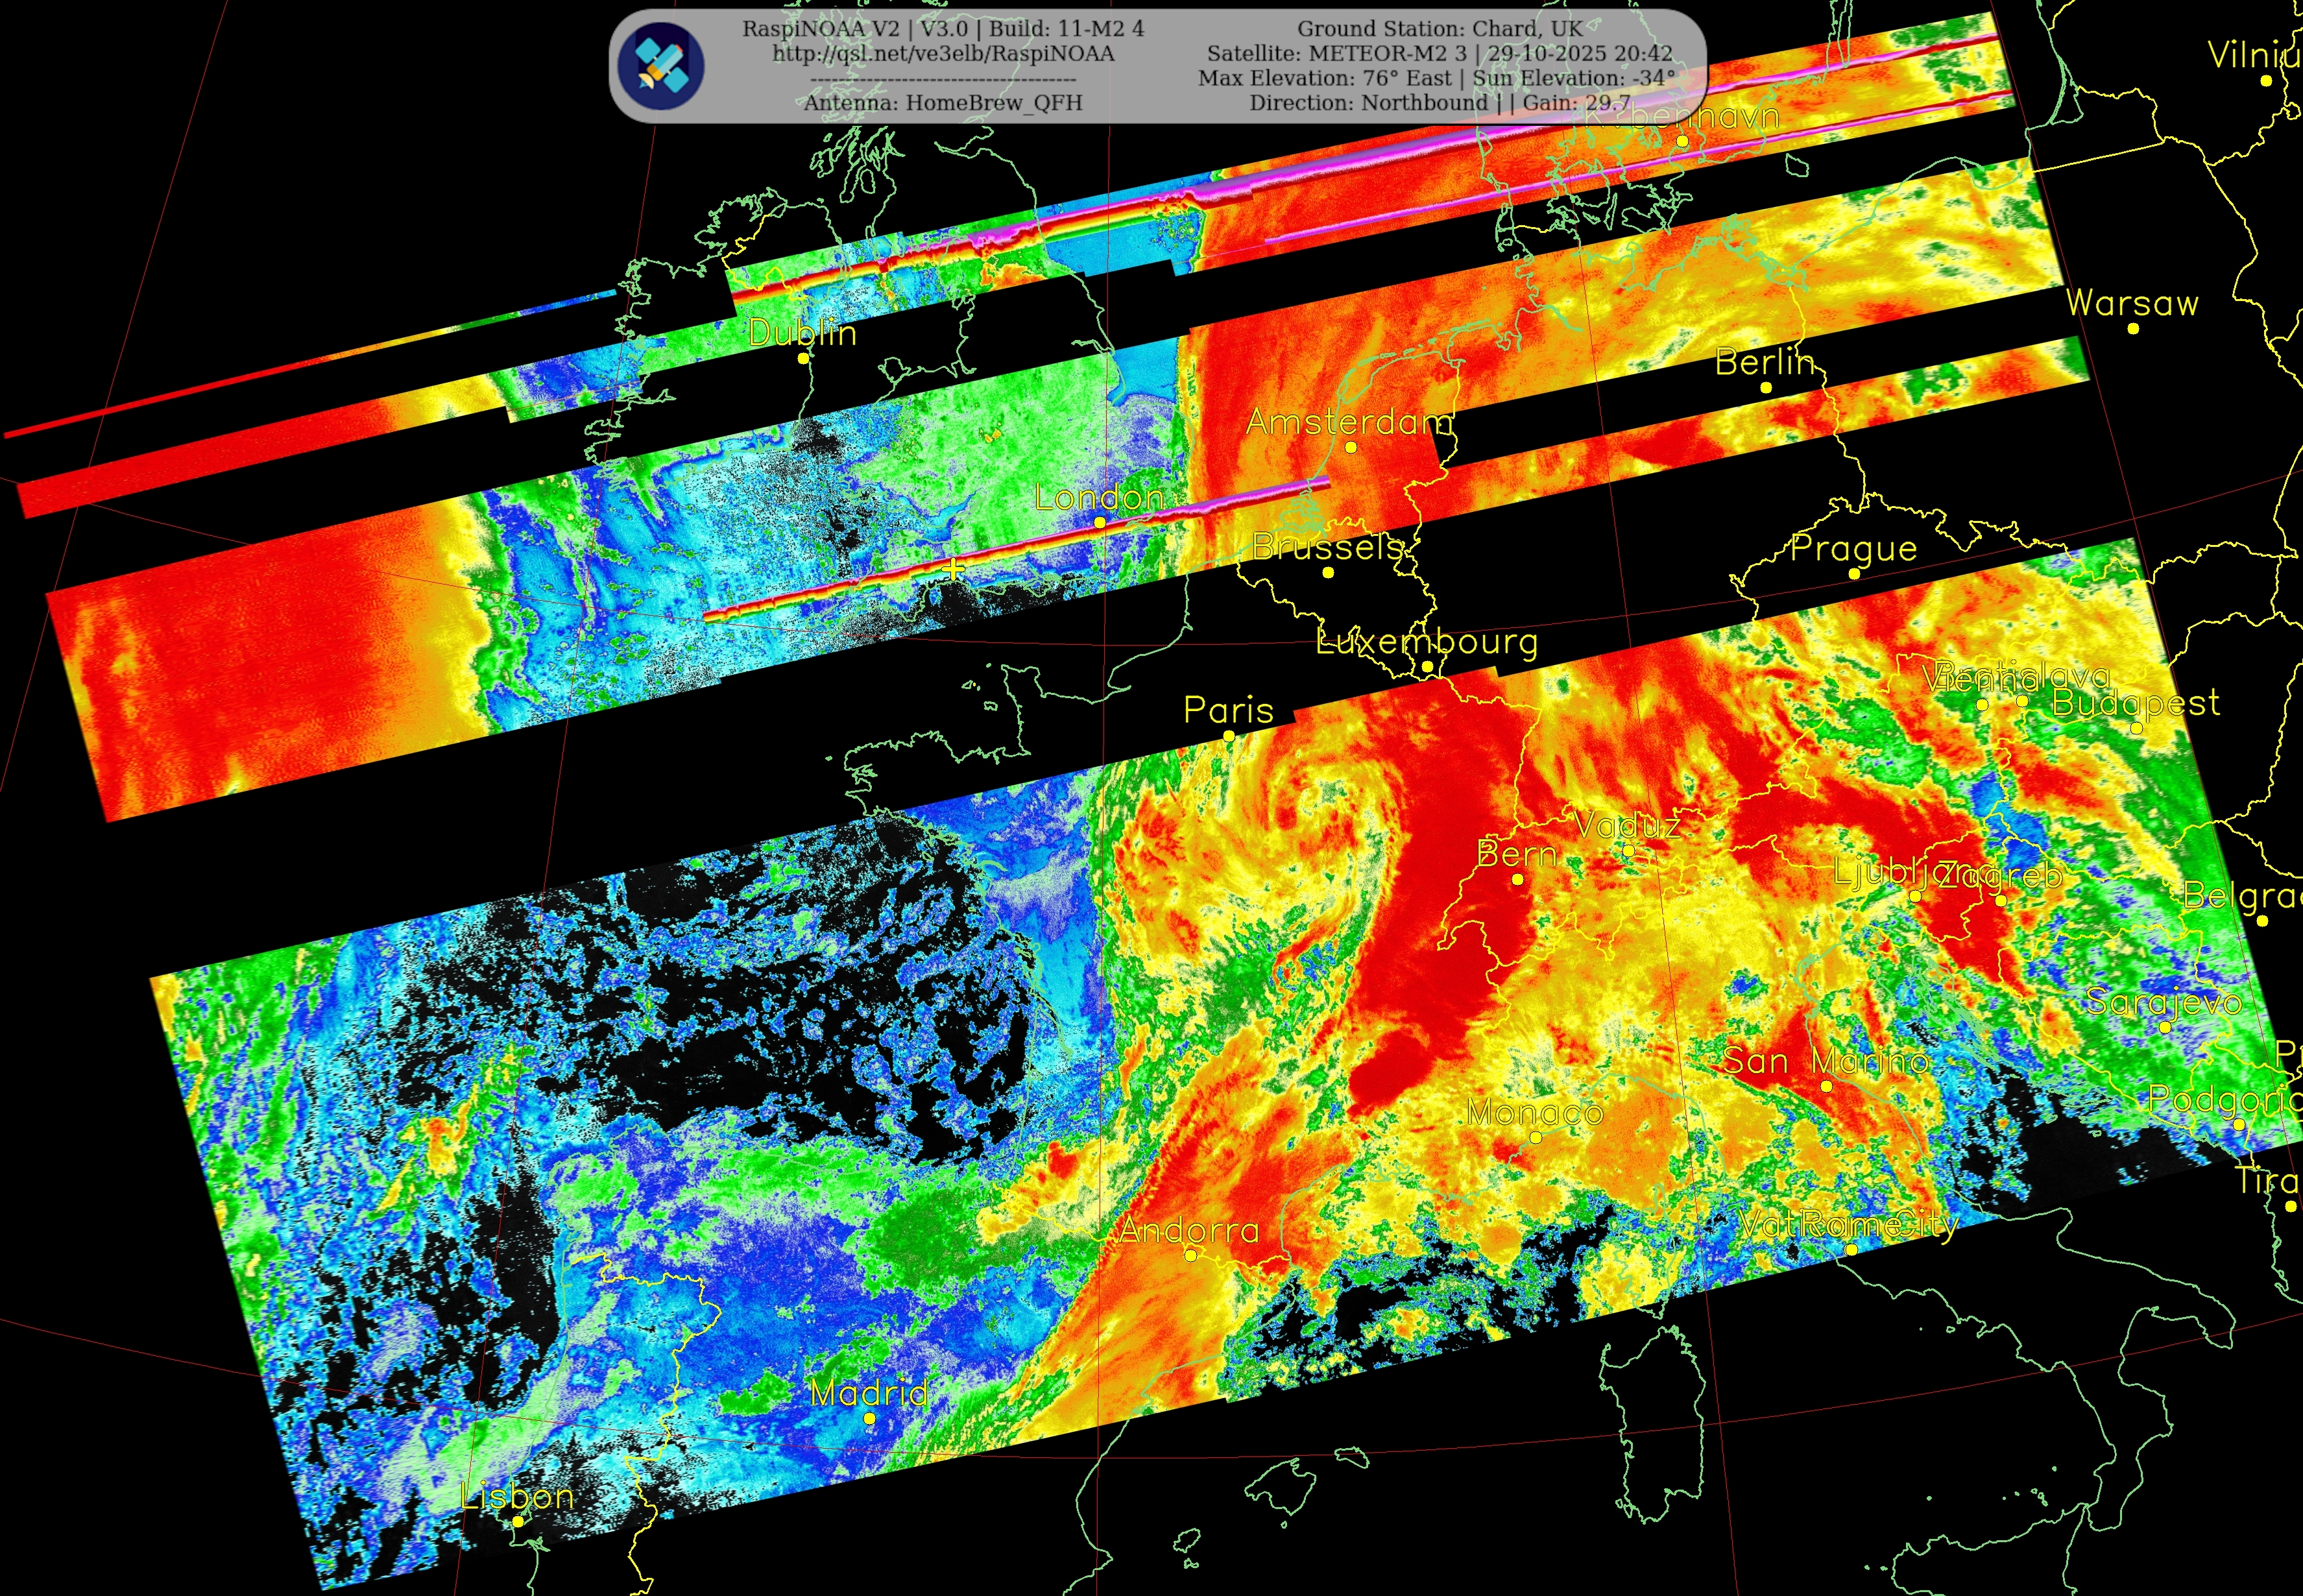Select the Dublin city marker dot
2303x1596 pixels.
803,358
